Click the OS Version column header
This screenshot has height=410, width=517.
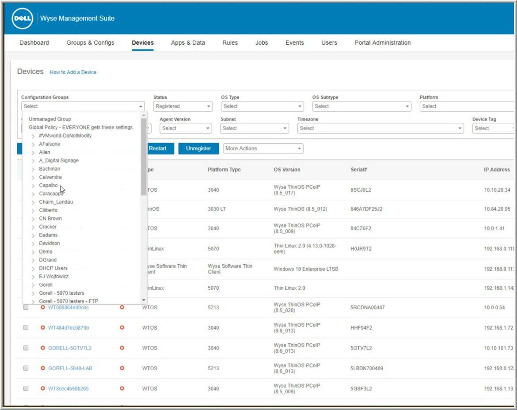287,169
